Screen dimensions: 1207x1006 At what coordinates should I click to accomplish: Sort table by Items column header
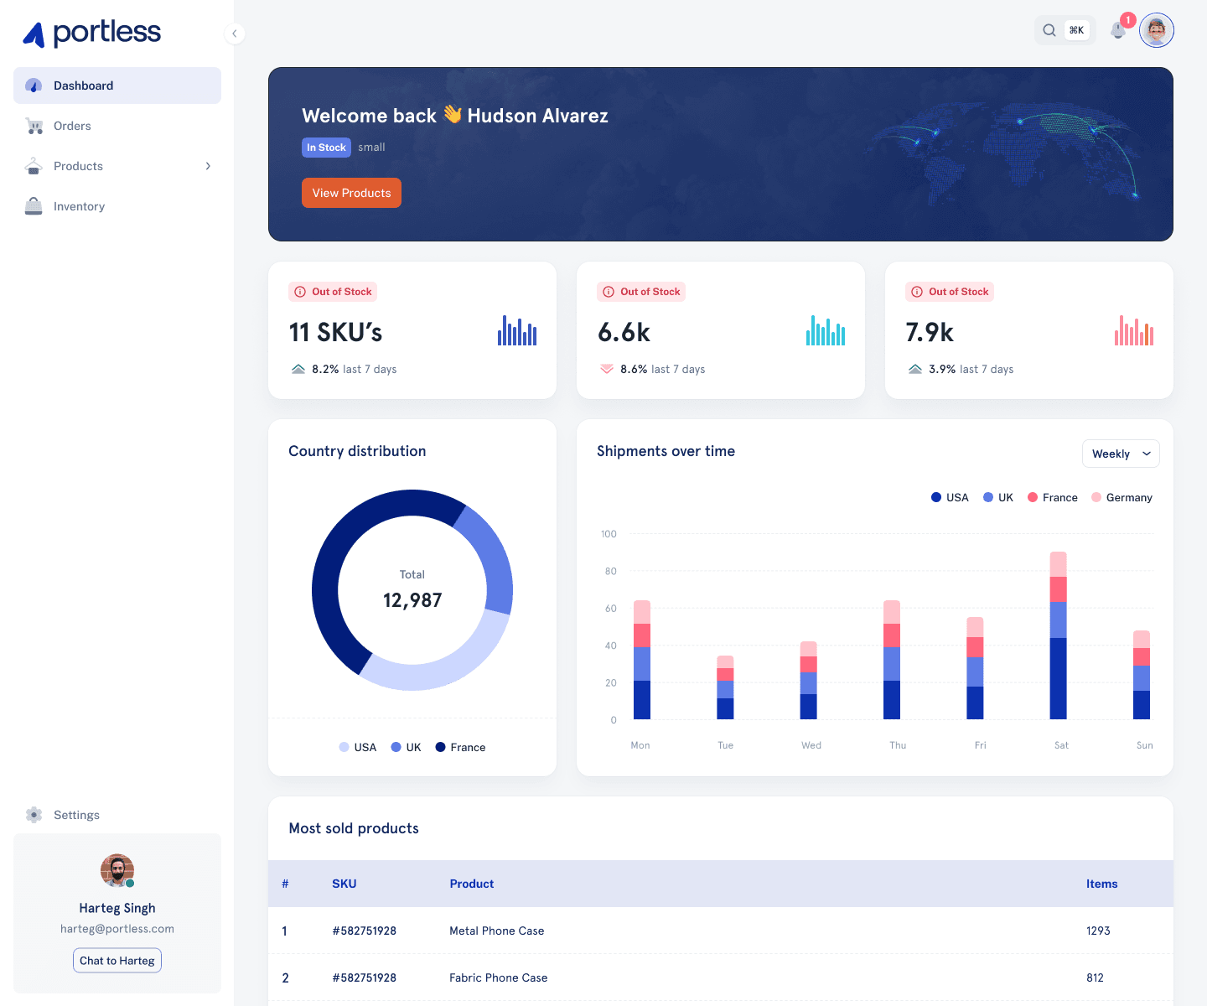pyautogui.click(x=1101, y=884)
